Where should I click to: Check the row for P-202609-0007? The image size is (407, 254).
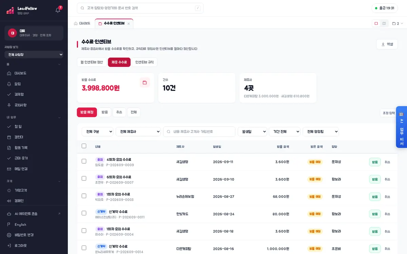84,179
